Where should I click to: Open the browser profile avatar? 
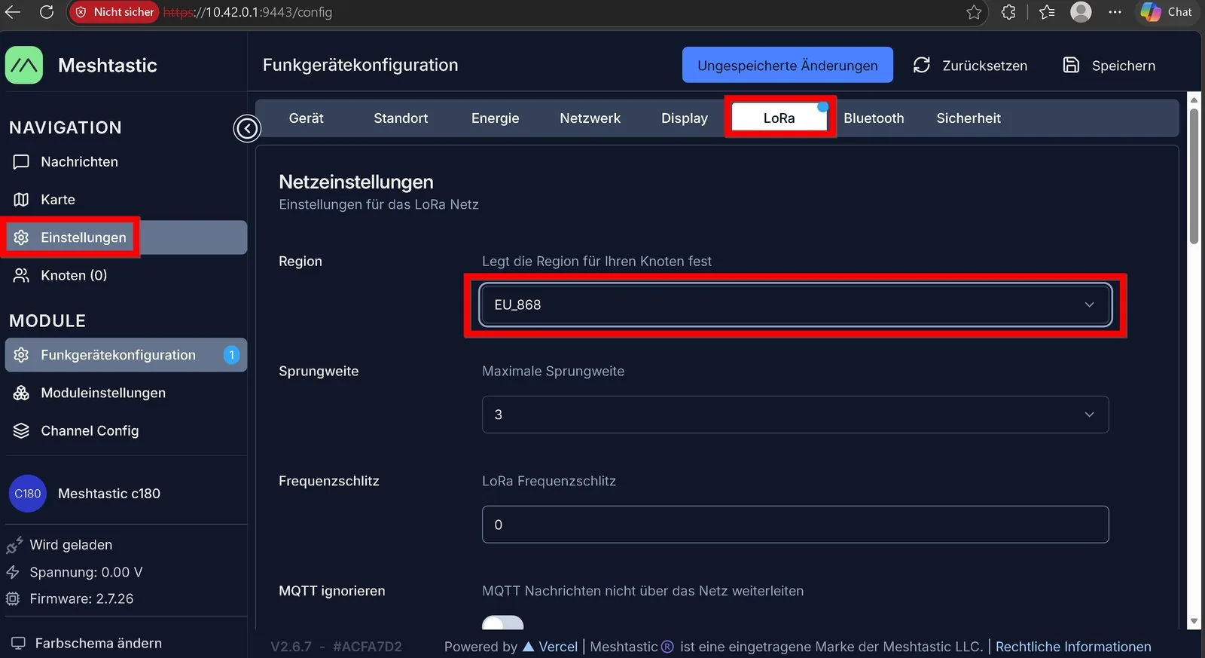[x=1081, y=12]
